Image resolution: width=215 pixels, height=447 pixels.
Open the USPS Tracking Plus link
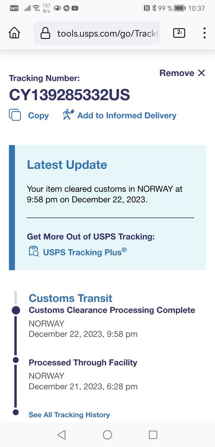click(85, 252)
